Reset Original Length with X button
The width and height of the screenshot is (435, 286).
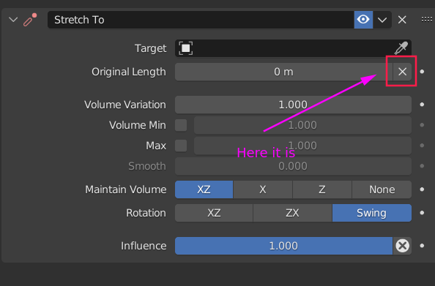click(402, 72)
